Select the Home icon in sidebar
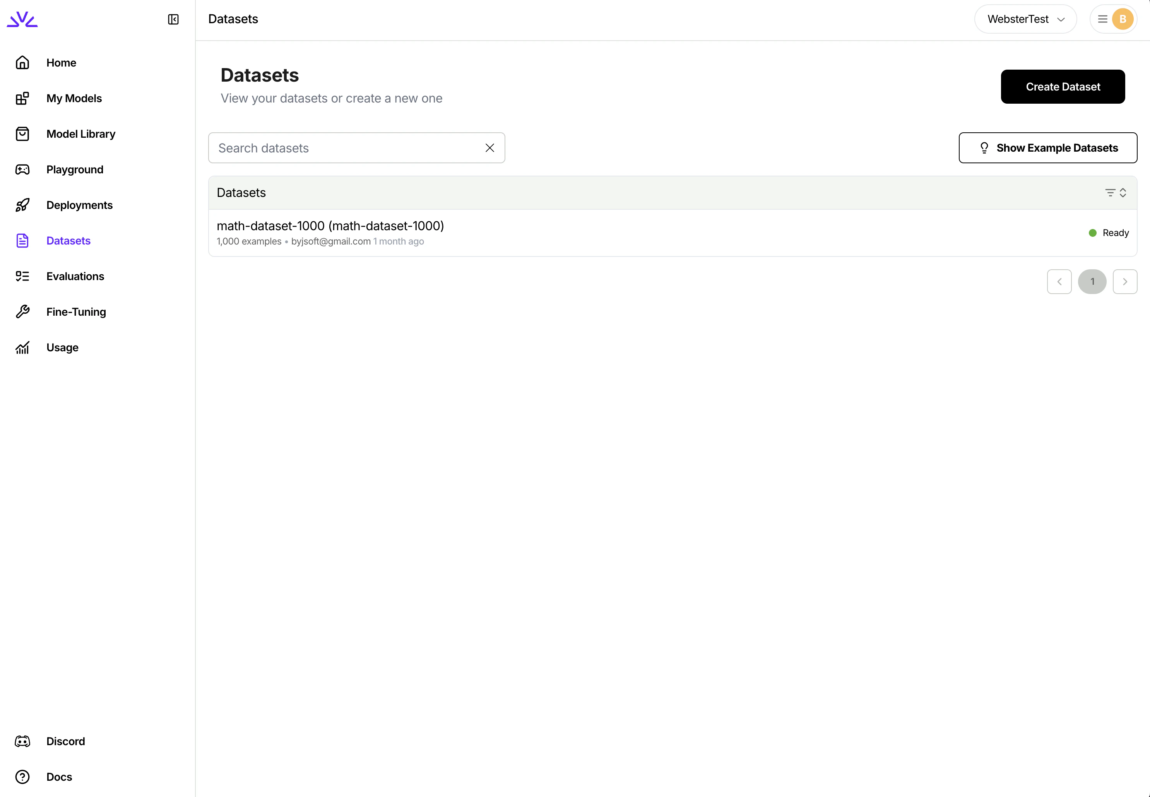Viewport: 1150px width, 797px height. click(x=22, y=62)
